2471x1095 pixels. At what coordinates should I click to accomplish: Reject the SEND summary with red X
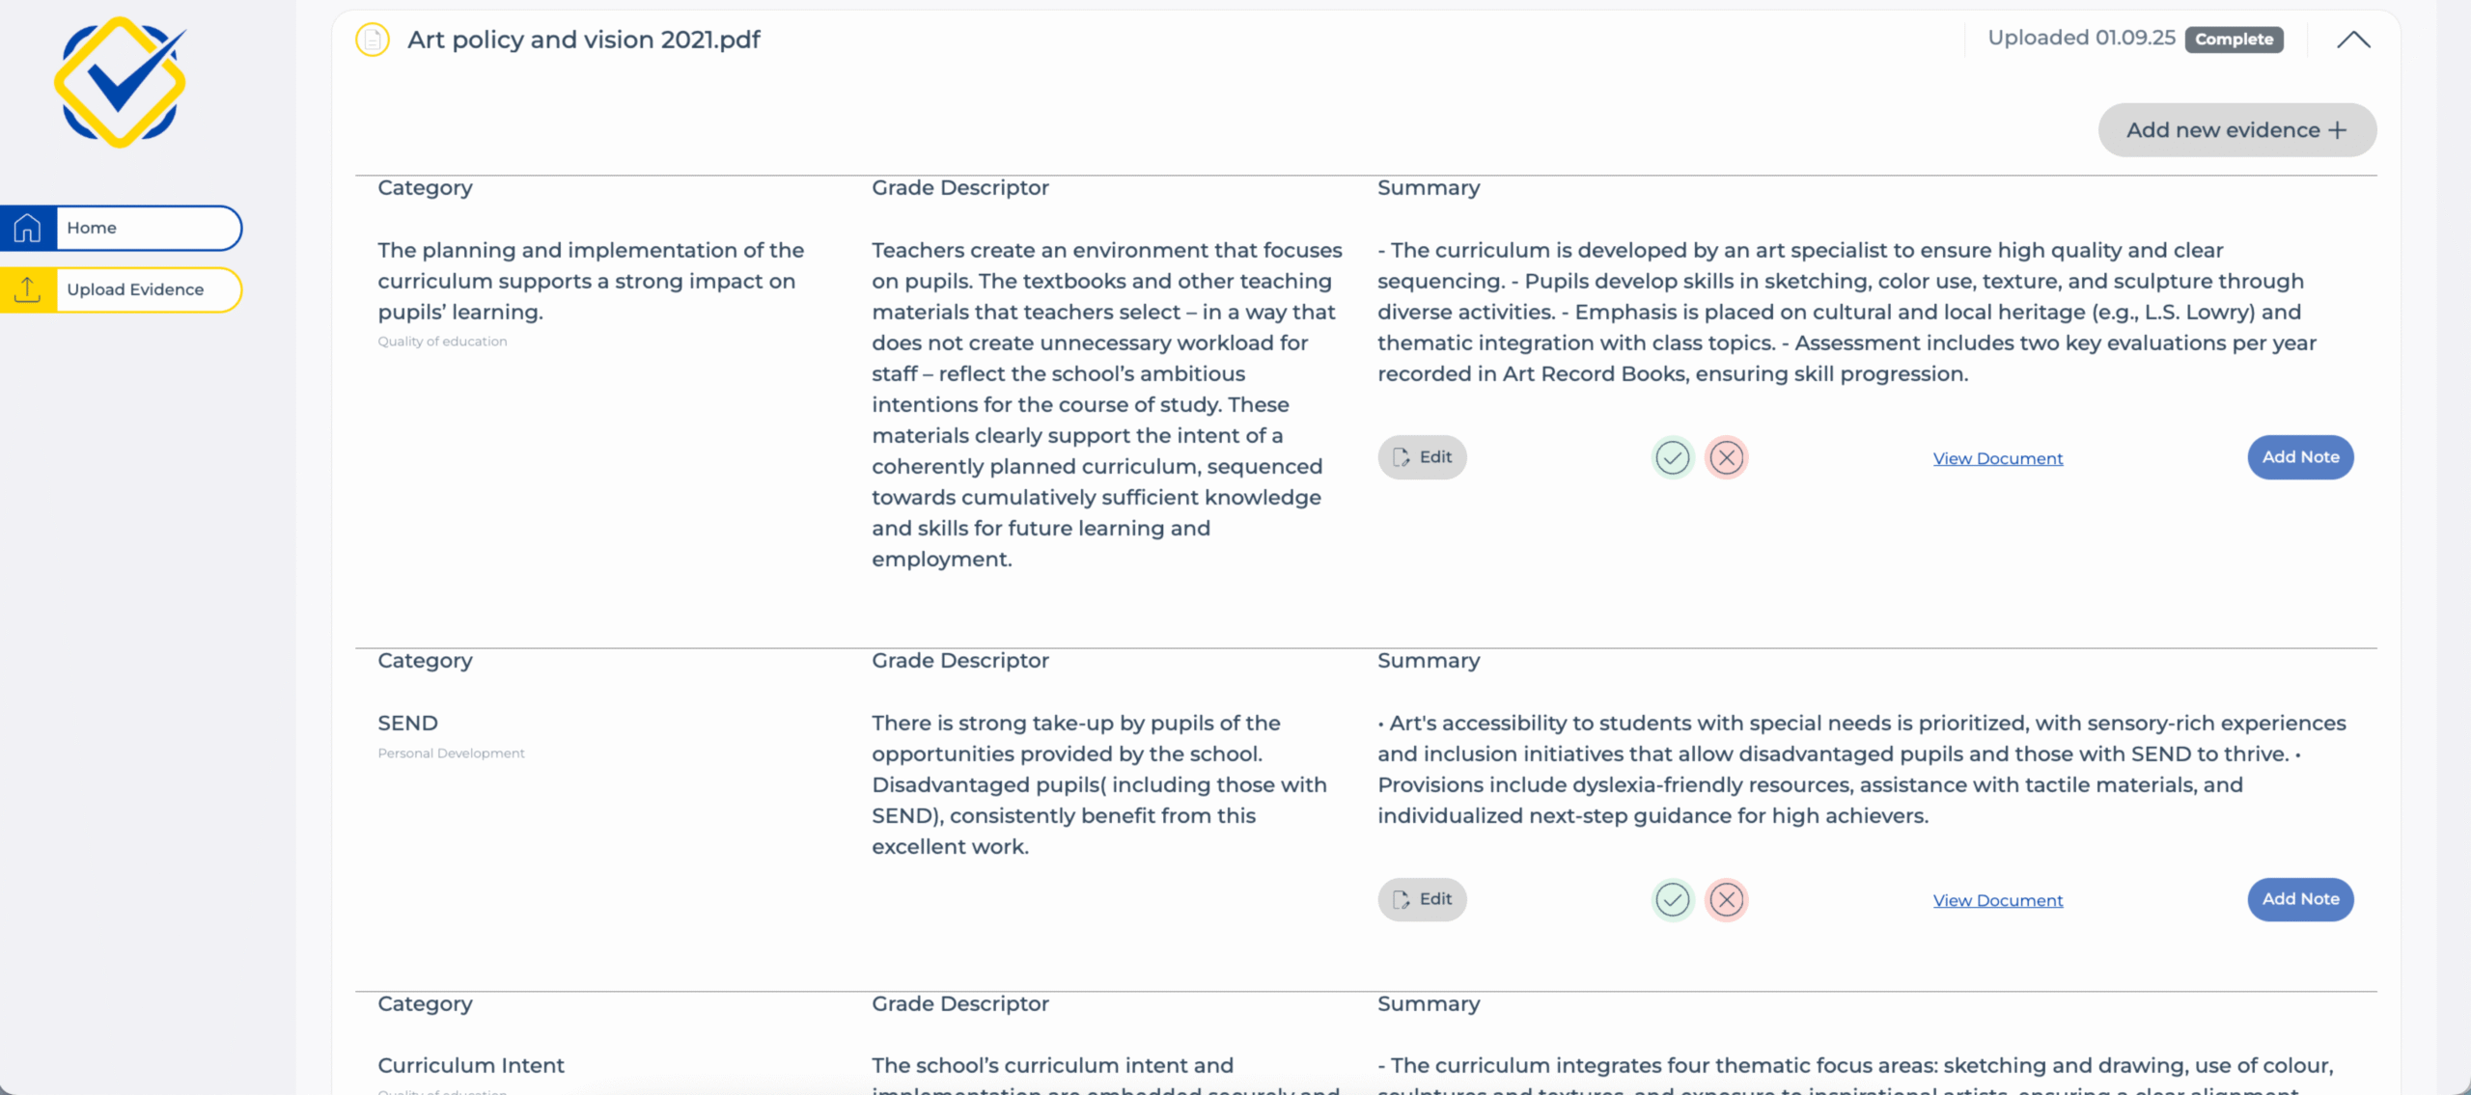point(1726,900)
